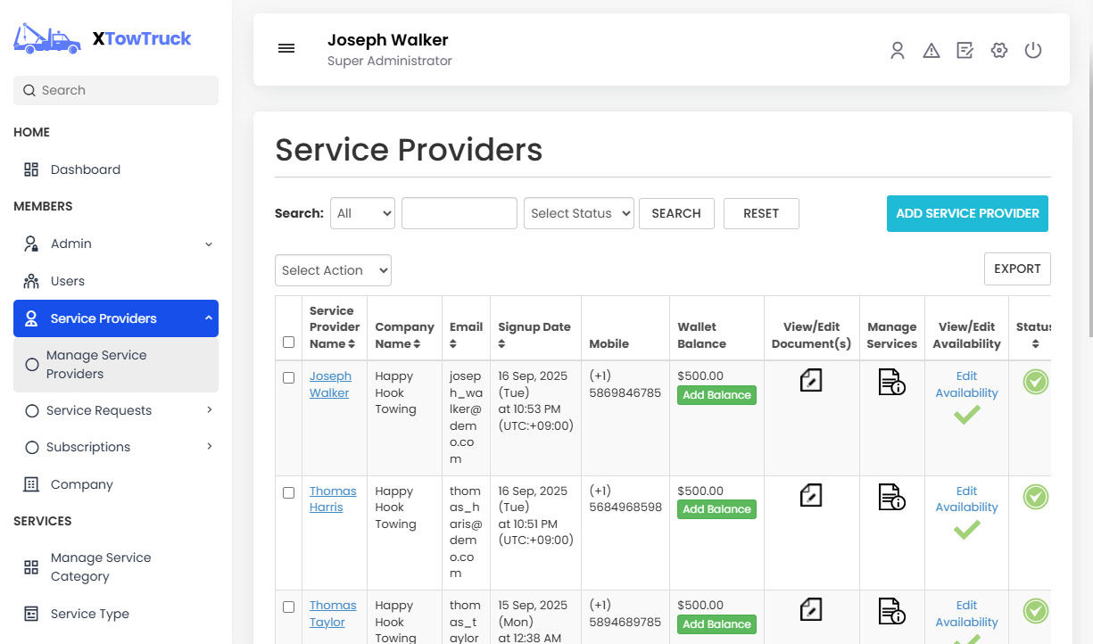Open Thomas Harris's provider profile link

333,499
